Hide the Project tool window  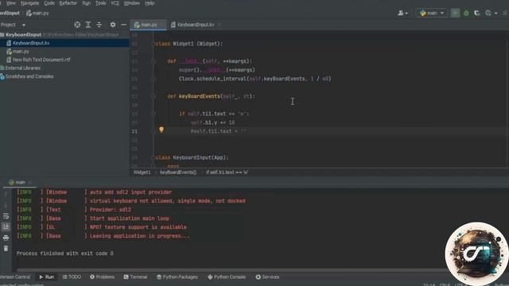(x=124, y=25)
